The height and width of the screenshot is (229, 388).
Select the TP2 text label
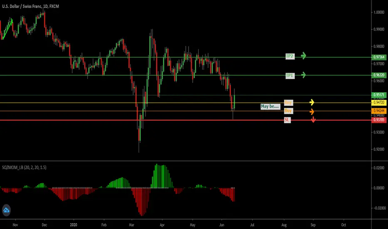[290, 56]
